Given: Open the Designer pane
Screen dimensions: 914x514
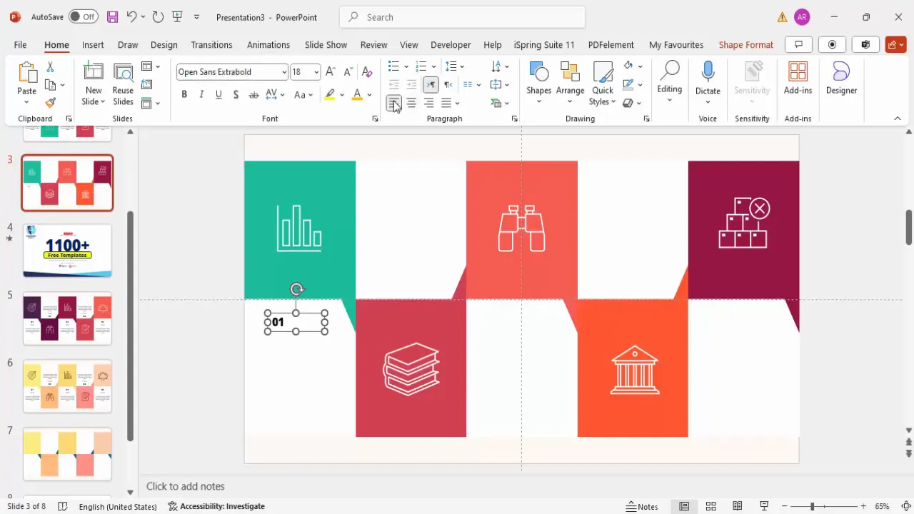Looking at the screenshot, I should point(841,79).
